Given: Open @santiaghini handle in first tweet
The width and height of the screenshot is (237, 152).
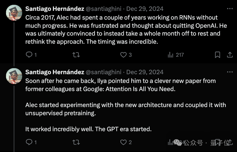Looking at the screenshot, I should (103, 9).
